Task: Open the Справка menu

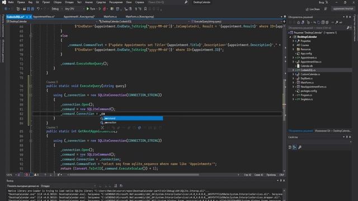Action: 139,2
